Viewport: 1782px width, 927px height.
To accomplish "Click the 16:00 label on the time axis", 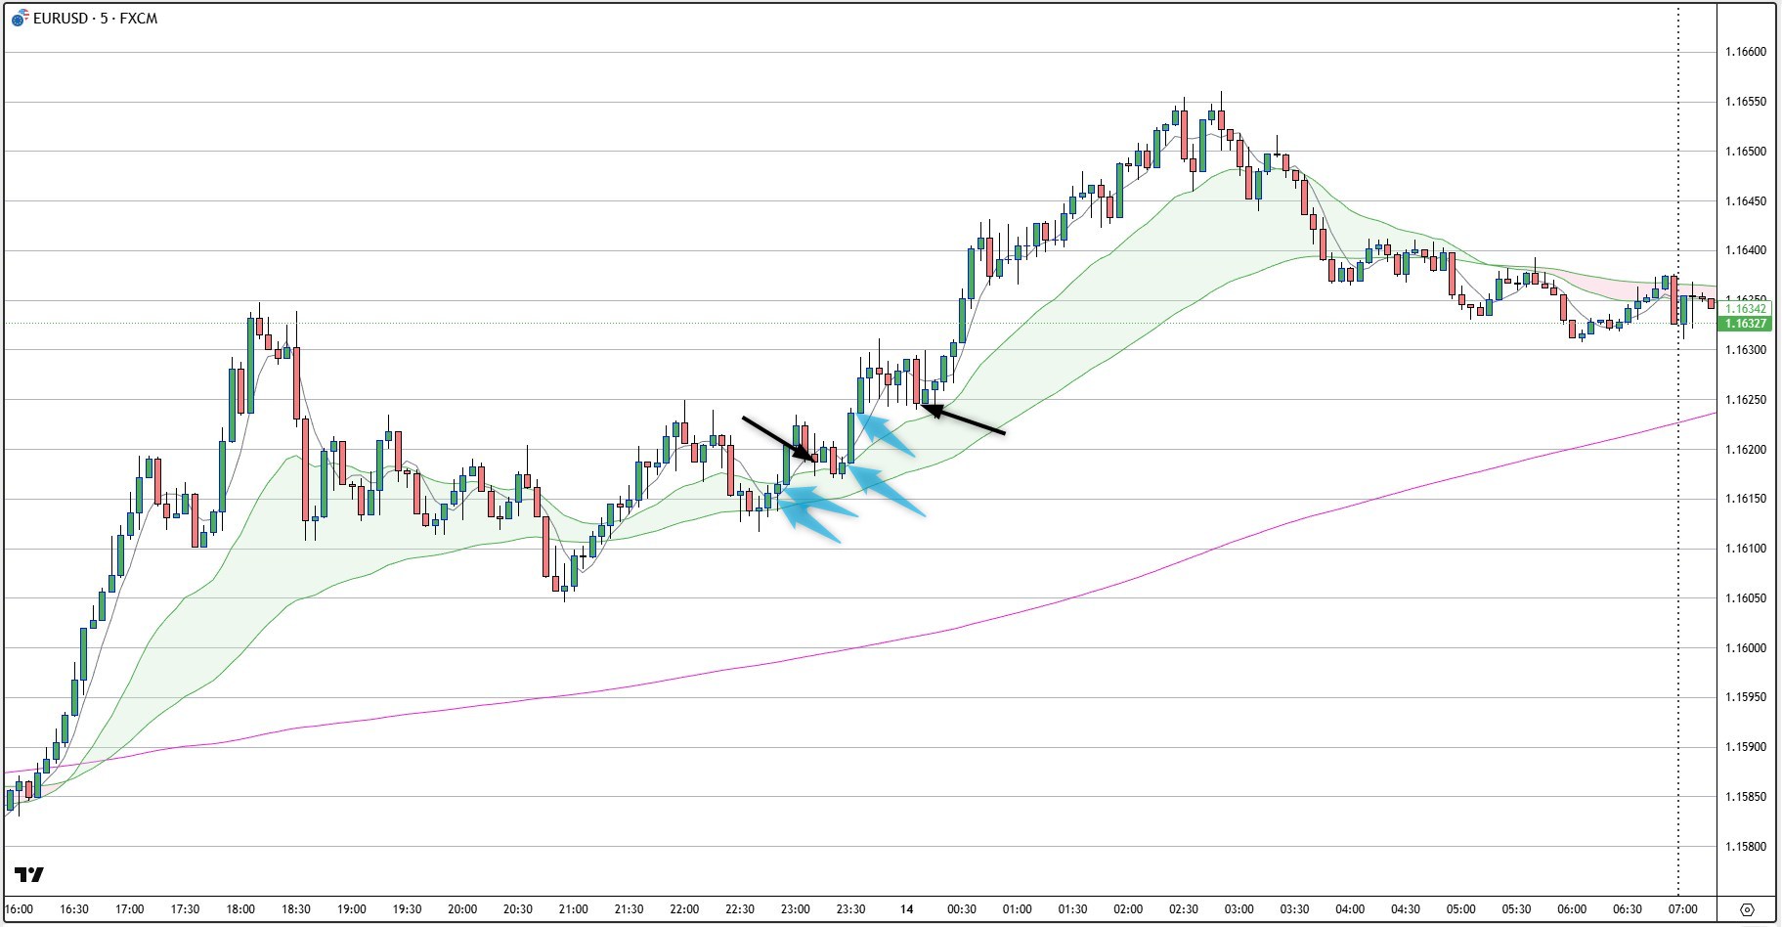I will click(x=19, y=909).
